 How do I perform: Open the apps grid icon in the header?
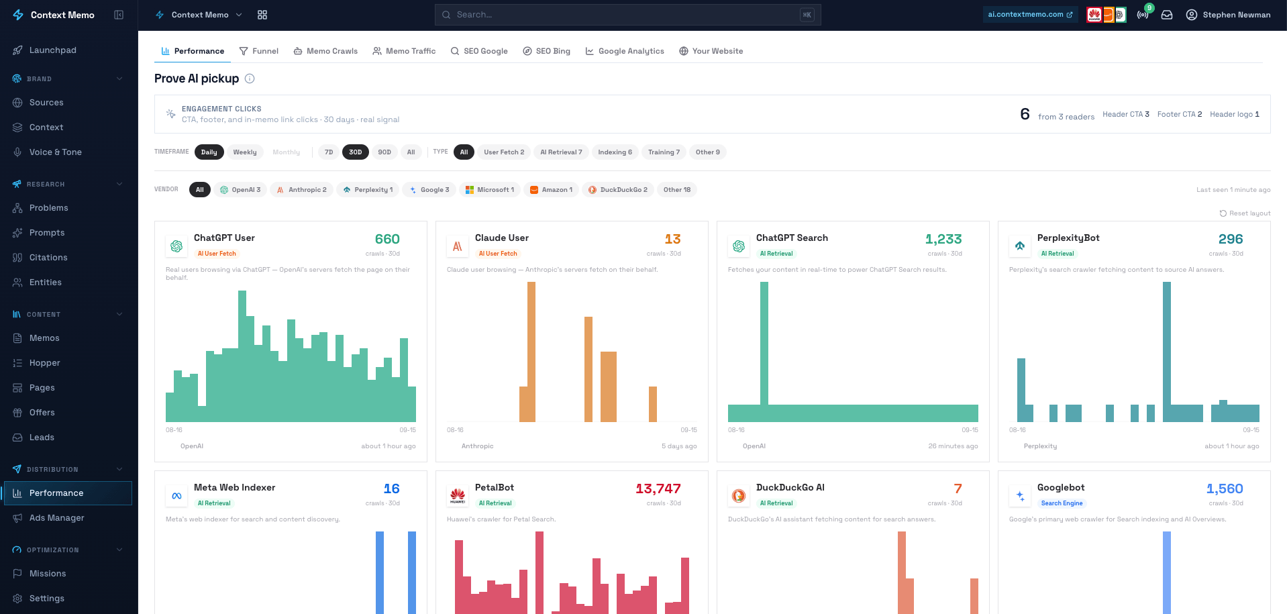click(262, 15)
